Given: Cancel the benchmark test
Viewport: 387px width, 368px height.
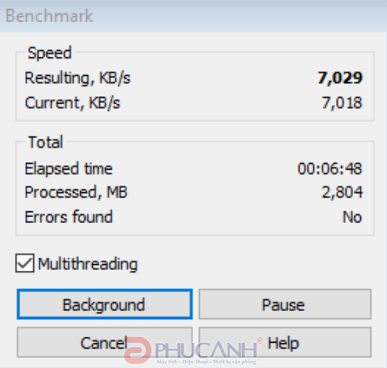Looking at the screenshot, I should tap(104, 343).
